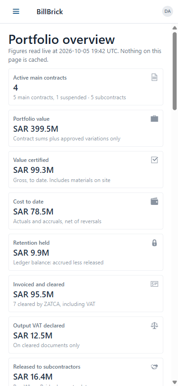Screen dimensions: 178x386
Task: Click 'On cleared documents only' subtext
Action: tap(47, 345)
